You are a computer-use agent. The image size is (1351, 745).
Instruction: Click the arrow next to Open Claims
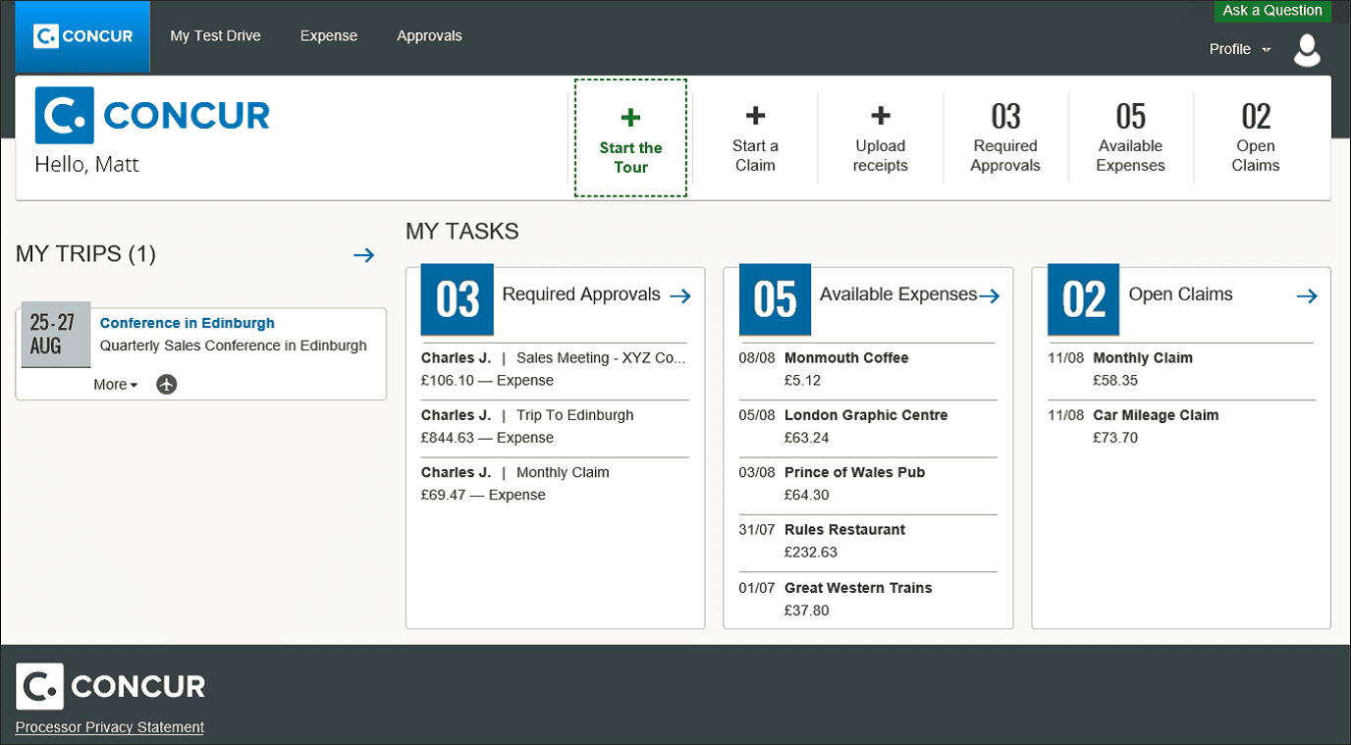[x=1306, y=296]
